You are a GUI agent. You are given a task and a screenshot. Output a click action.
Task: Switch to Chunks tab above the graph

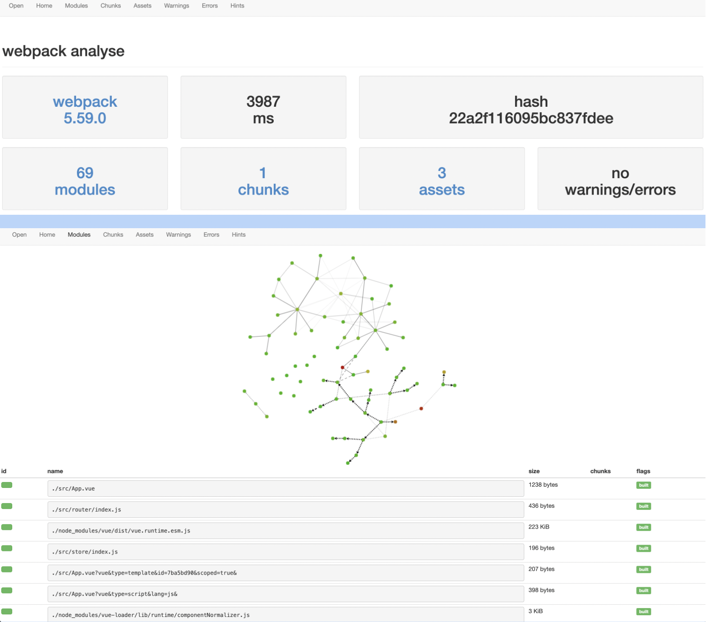(113, 235)
